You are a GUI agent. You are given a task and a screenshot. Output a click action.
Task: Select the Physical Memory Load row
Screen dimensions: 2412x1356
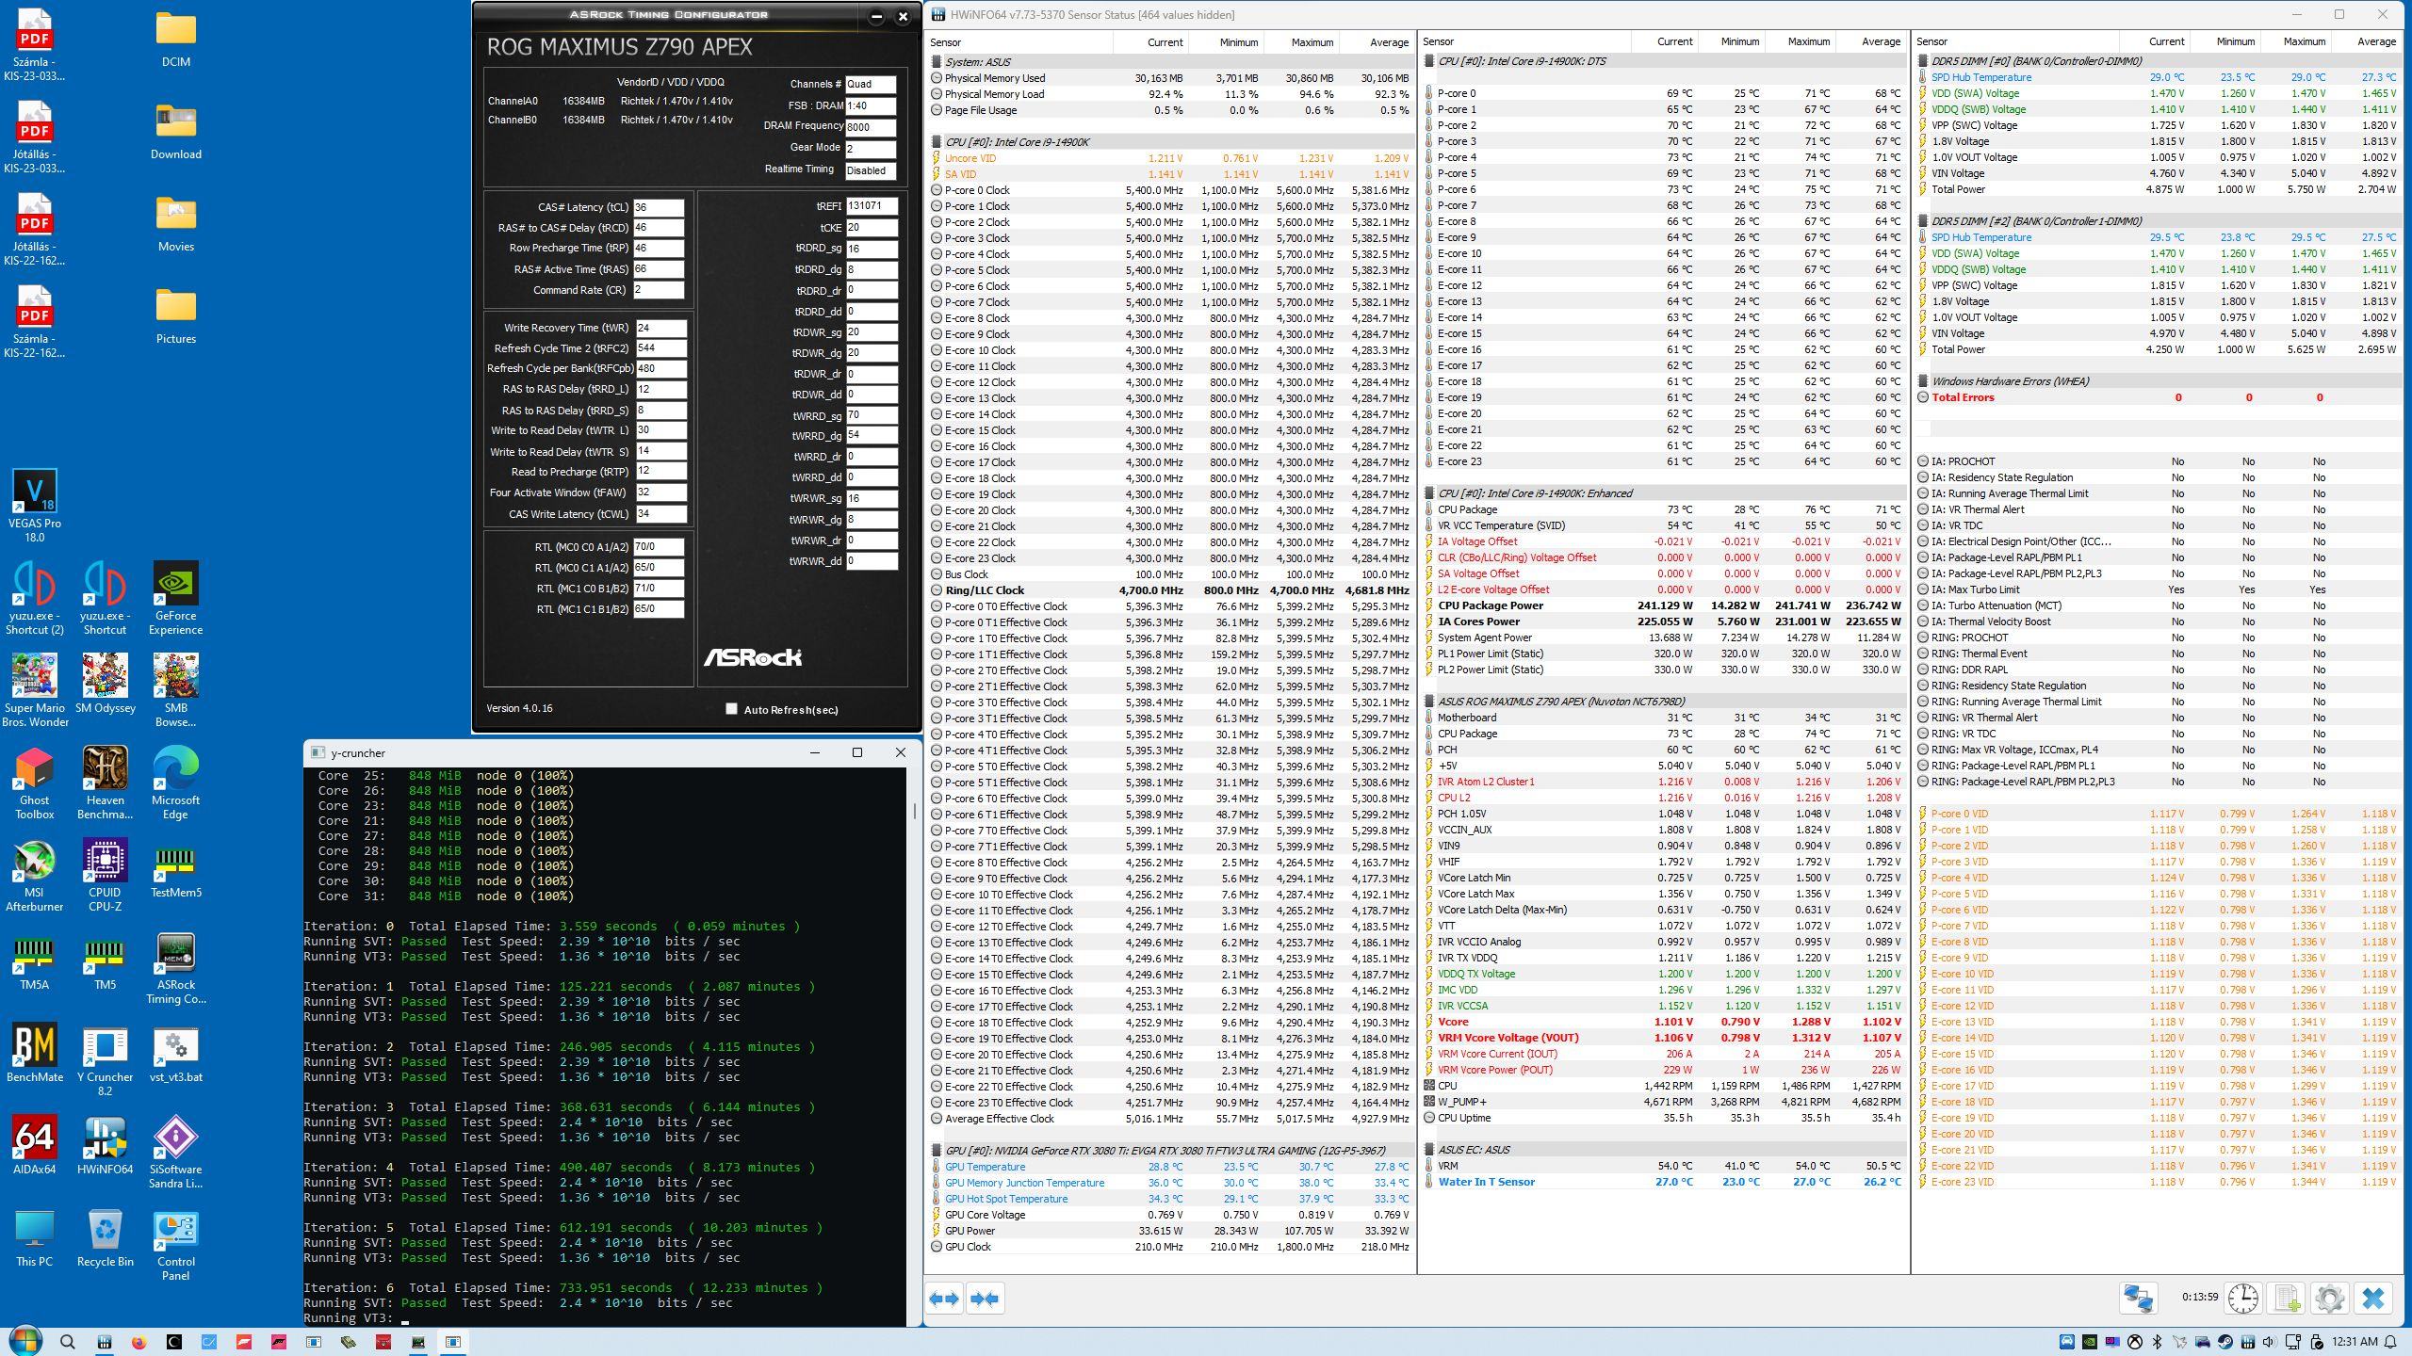click(1170, 94)
